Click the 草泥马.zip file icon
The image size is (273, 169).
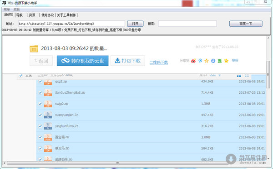(x=48, y=148)
